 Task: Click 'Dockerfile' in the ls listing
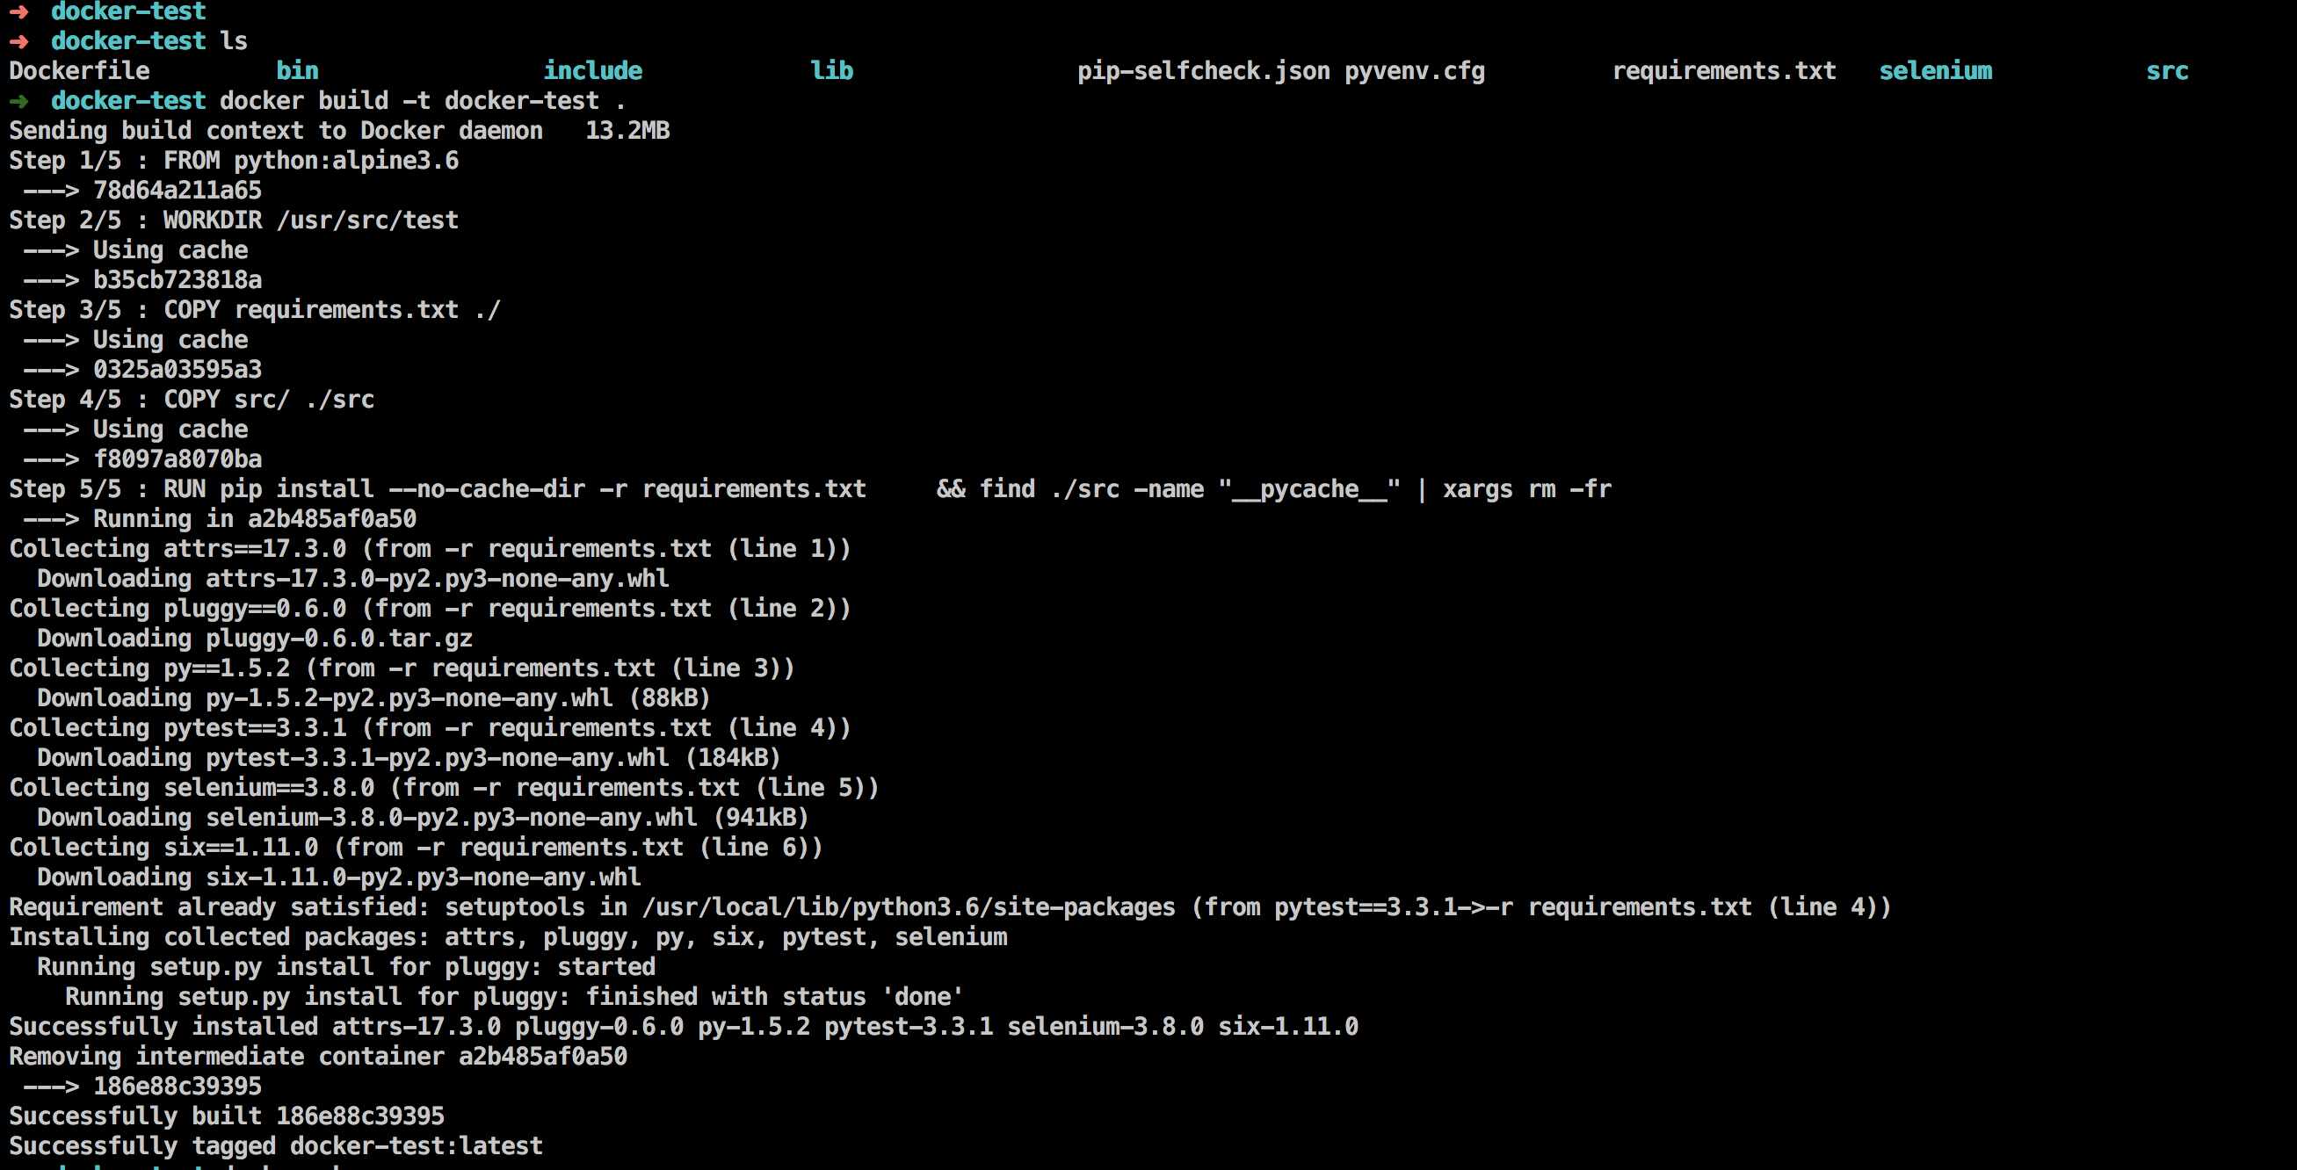(79, 71)
